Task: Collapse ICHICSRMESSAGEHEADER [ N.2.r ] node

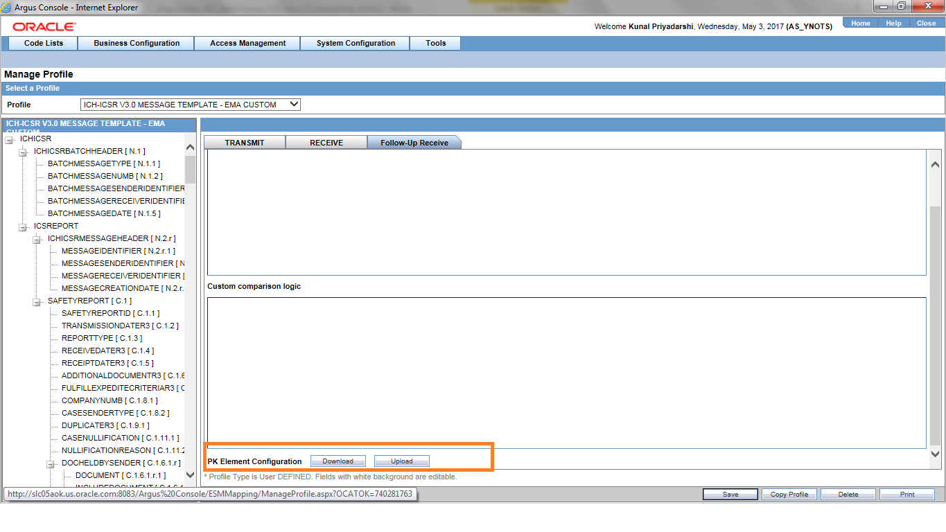Action: pos(37,239)
